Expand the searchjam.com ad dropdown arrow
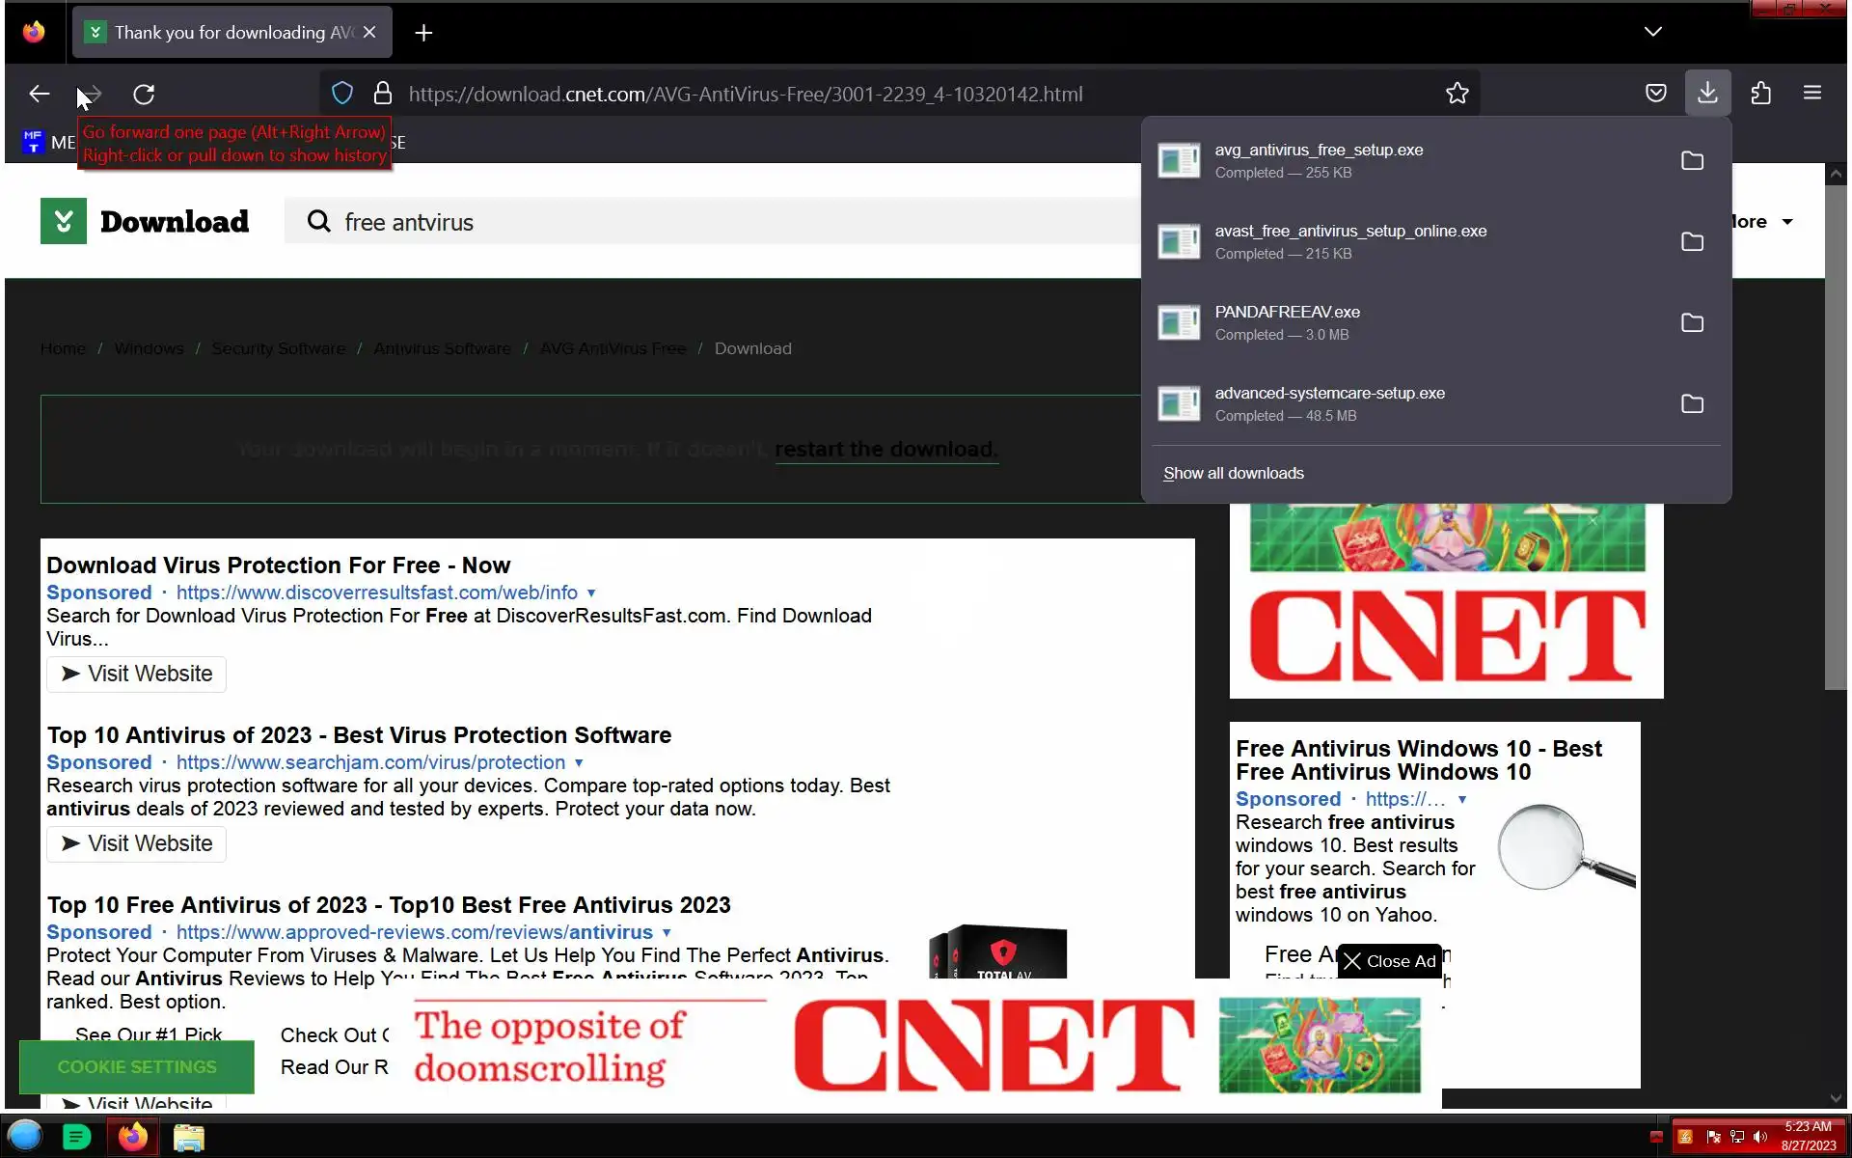 tap(579, 763)
